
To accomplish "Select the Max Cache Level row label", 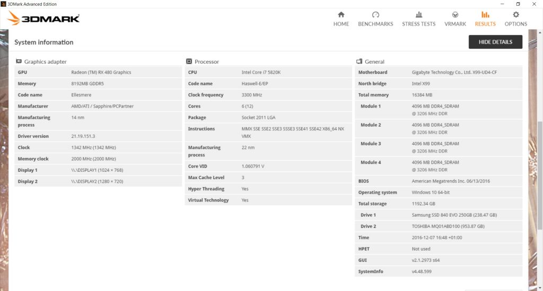I will point(206,178).
